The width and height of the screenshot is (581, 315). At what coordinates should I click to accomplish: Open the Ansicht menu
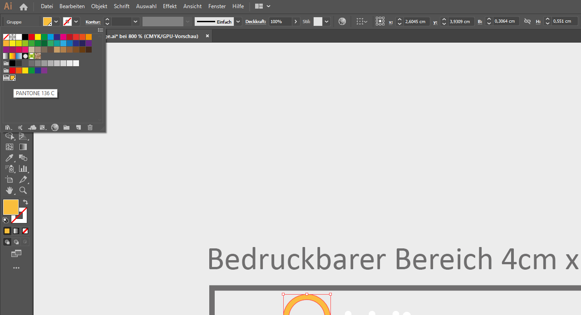[x=192, y=6]
